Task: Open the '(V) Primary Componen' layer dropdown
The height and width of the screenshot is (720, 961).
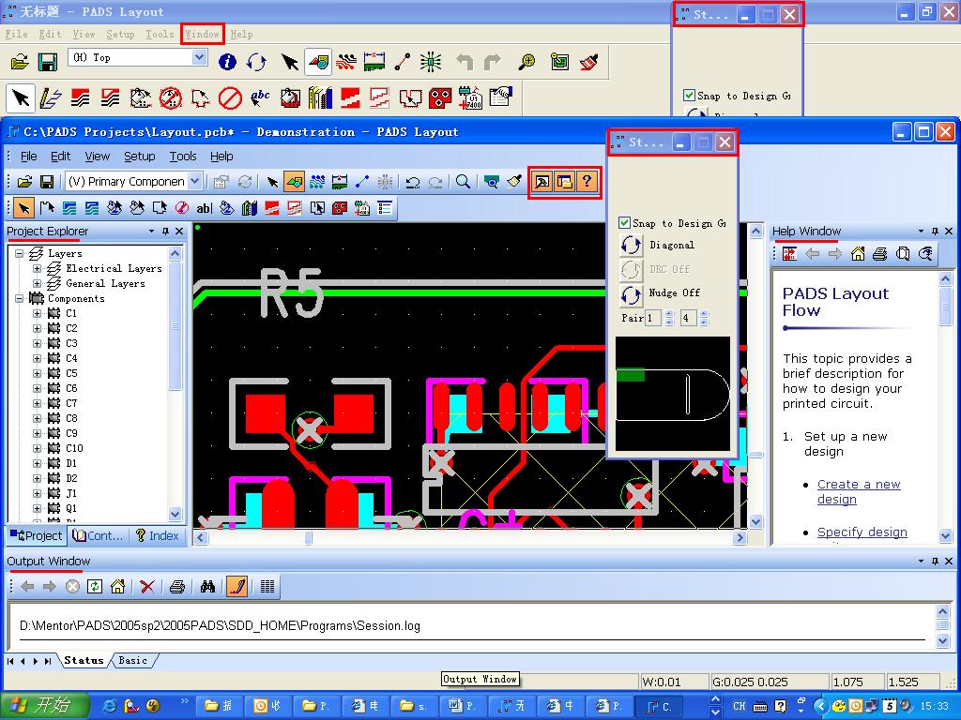Action: (195, 181)
